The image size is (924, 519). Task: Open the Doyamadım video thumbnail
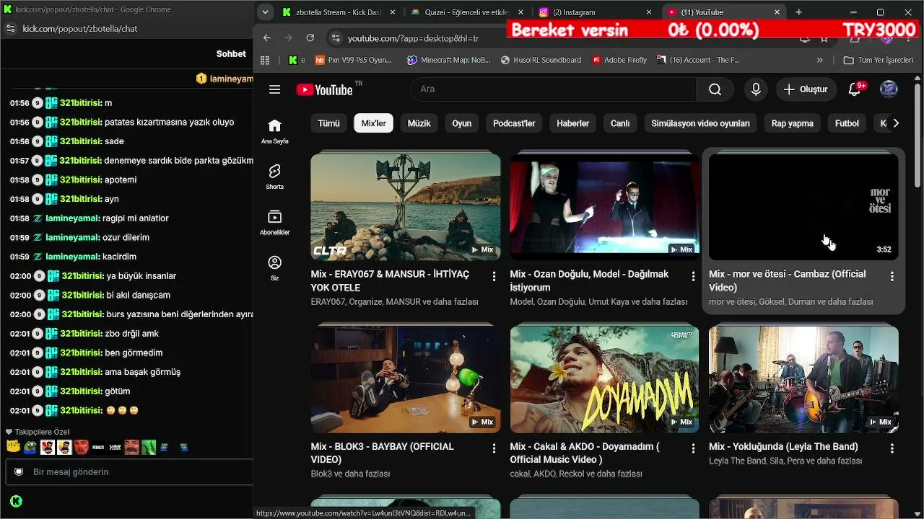tap(604, 379)
